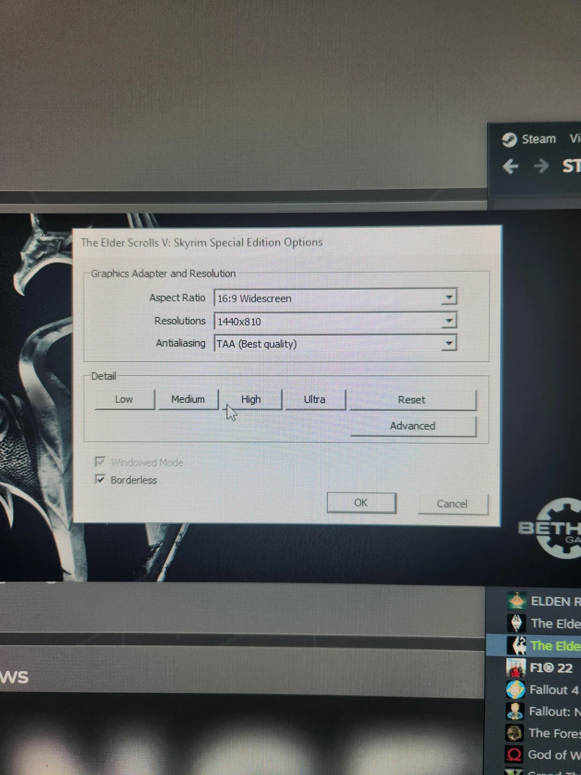Click the Elder Scrolls dragon logo icon
Image resolution: width=581 pixels, height=775 pixels.
tap(516, 623)
